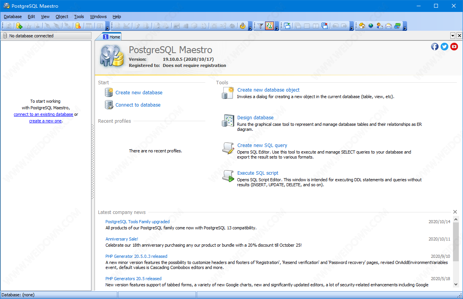The image size is (463, 299).
Task: Open the Object menu
Action: click(62, 17)
